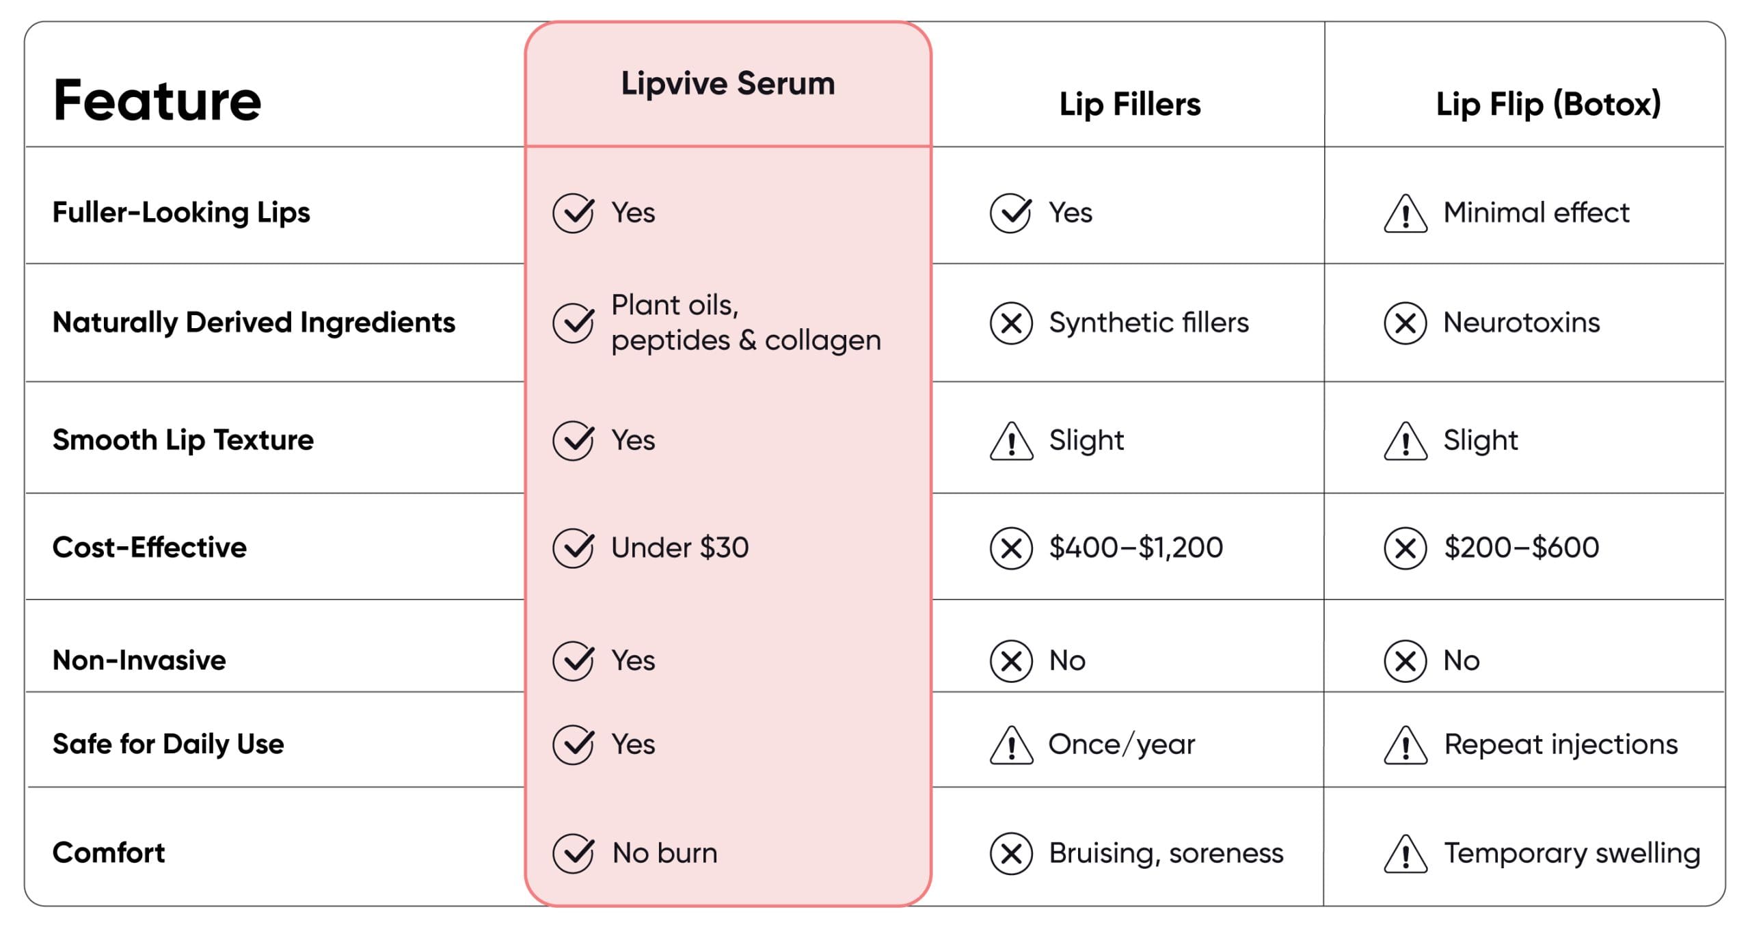Click the X icon beside Bruising, soreness

[1011, 853]
